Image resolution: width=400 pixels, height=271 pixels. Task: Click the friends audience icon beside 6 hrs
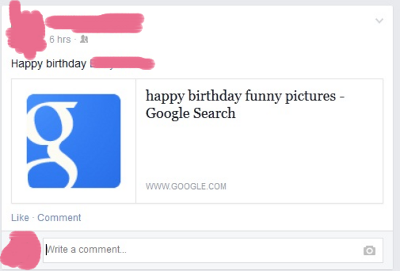point(84,39)
